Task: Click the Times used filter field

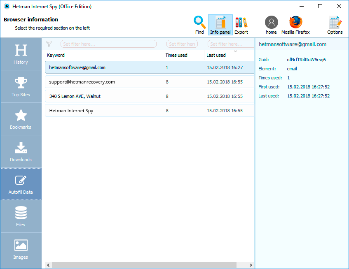Action: (x=182, y=44)
